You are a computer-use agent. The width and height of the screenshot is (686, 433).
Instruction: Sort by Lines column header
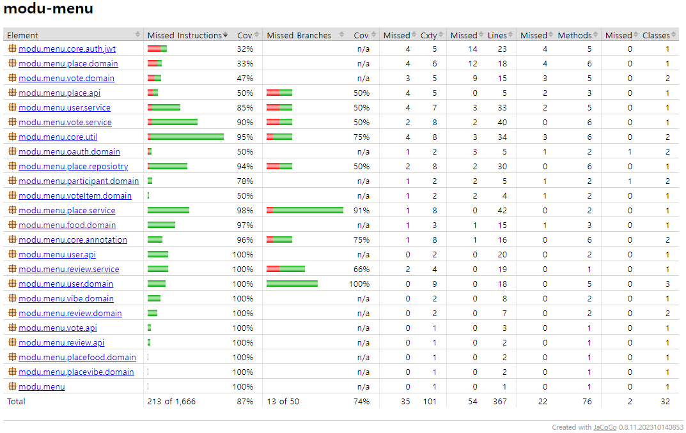[499, 35]
